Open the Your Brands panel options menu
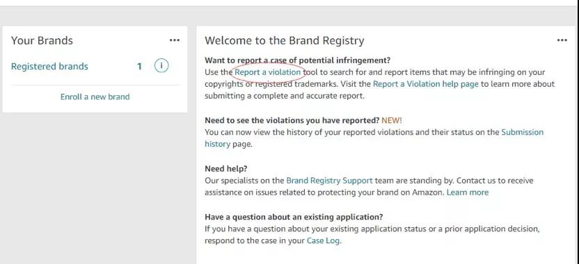Screen dimensions: 579x264 pyautogui.click(x=174, y=40)
